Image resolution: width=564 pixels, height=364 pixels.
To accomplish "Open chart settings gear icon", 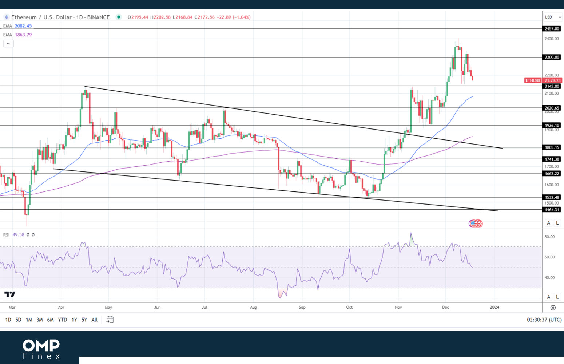I will click(x=553, y=308).
